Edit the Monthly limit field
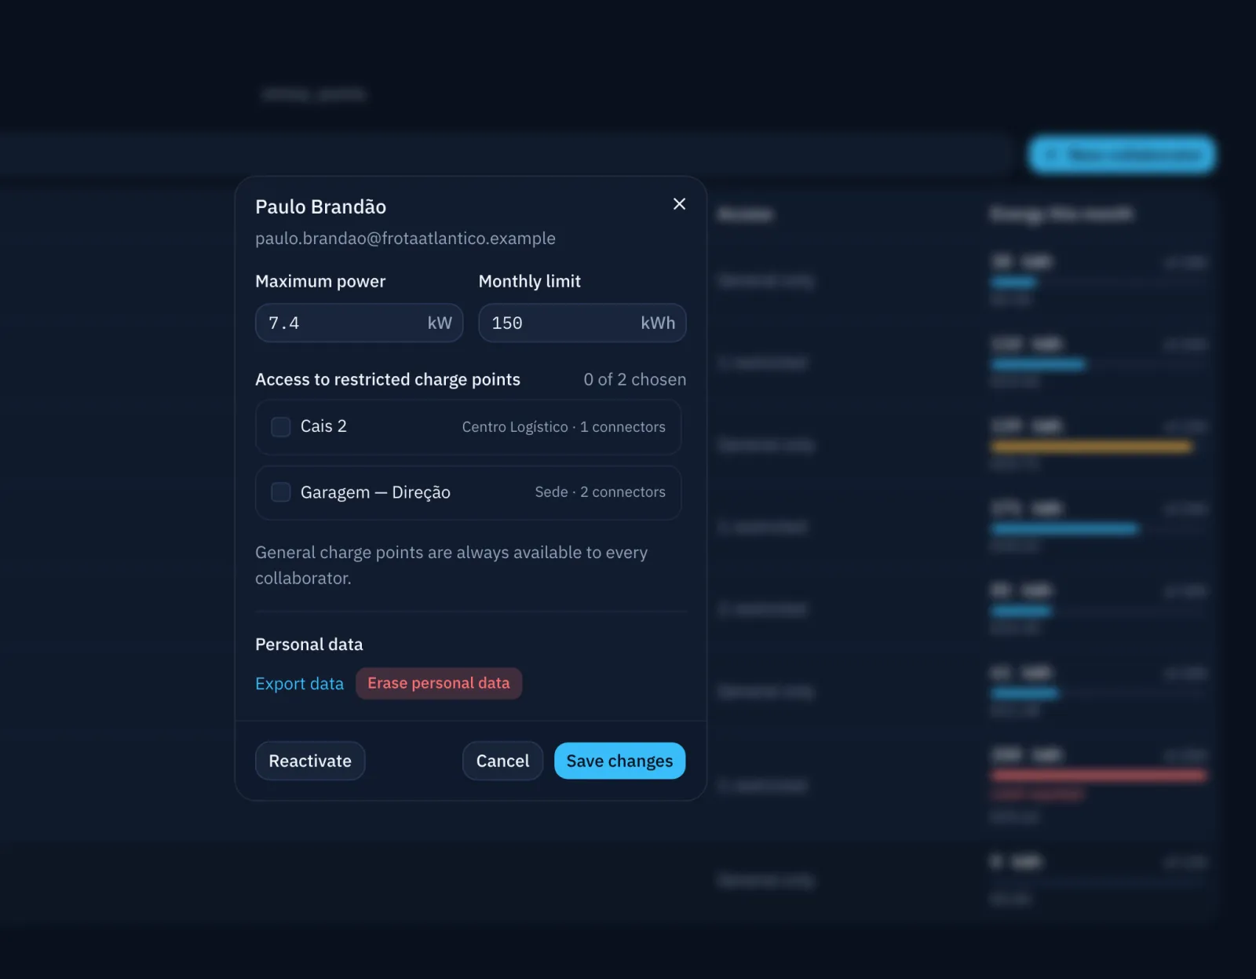1256x979 pixels. (582, 323)
